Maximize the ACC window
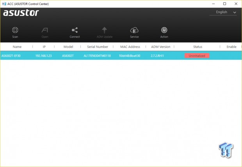Viewport: 242px width, 167px height. (x=224, y=4)
